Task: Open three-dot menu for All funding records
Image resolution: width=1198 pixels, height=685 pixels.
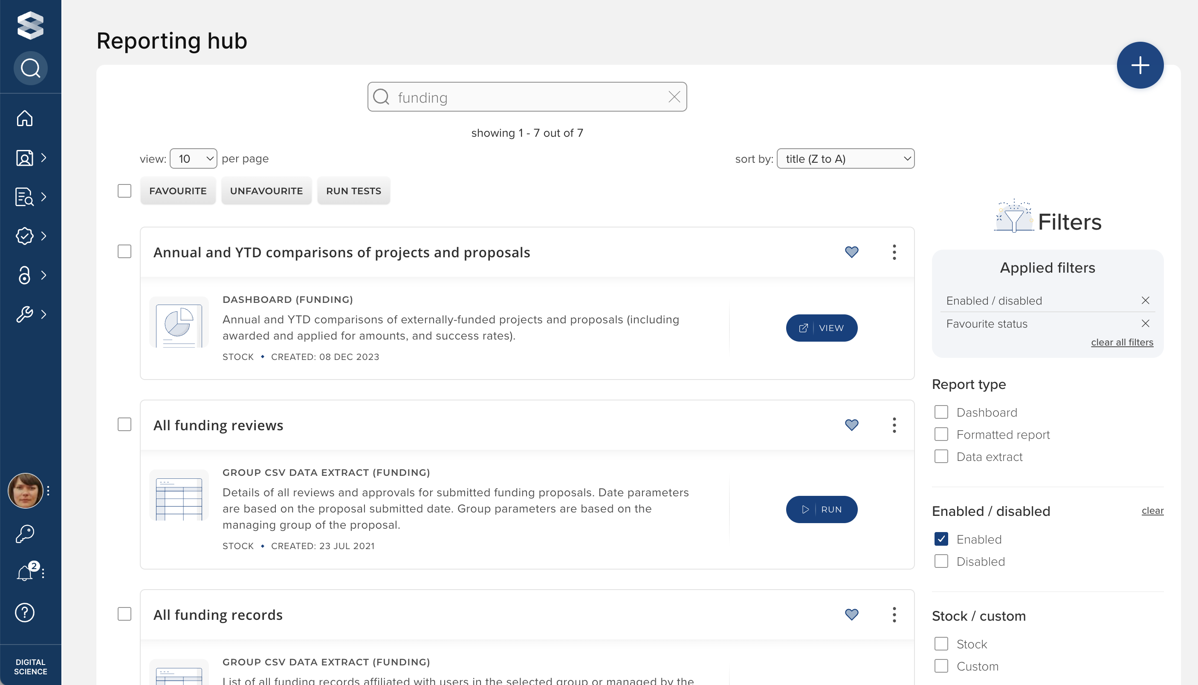Action: coord(894,614)
